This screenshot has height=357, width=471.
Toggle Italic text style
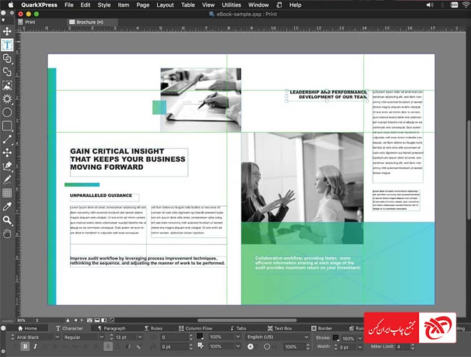pos(35,346)
